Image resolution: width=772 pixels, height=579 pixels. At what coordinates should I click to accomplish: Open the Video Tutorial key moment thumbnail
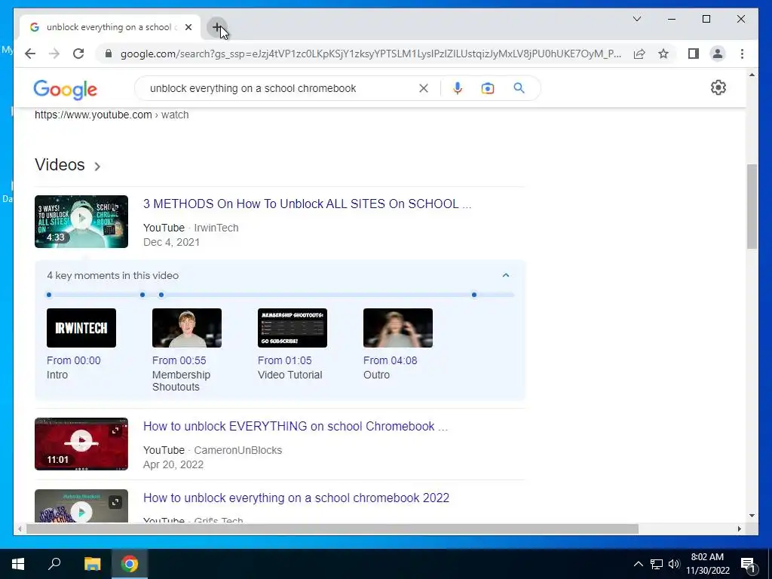click(293, 328)
